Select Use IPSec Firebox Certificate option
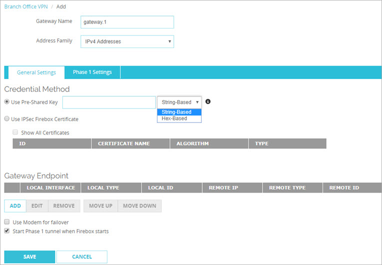 pyautogui.click(x=7, y=119)
